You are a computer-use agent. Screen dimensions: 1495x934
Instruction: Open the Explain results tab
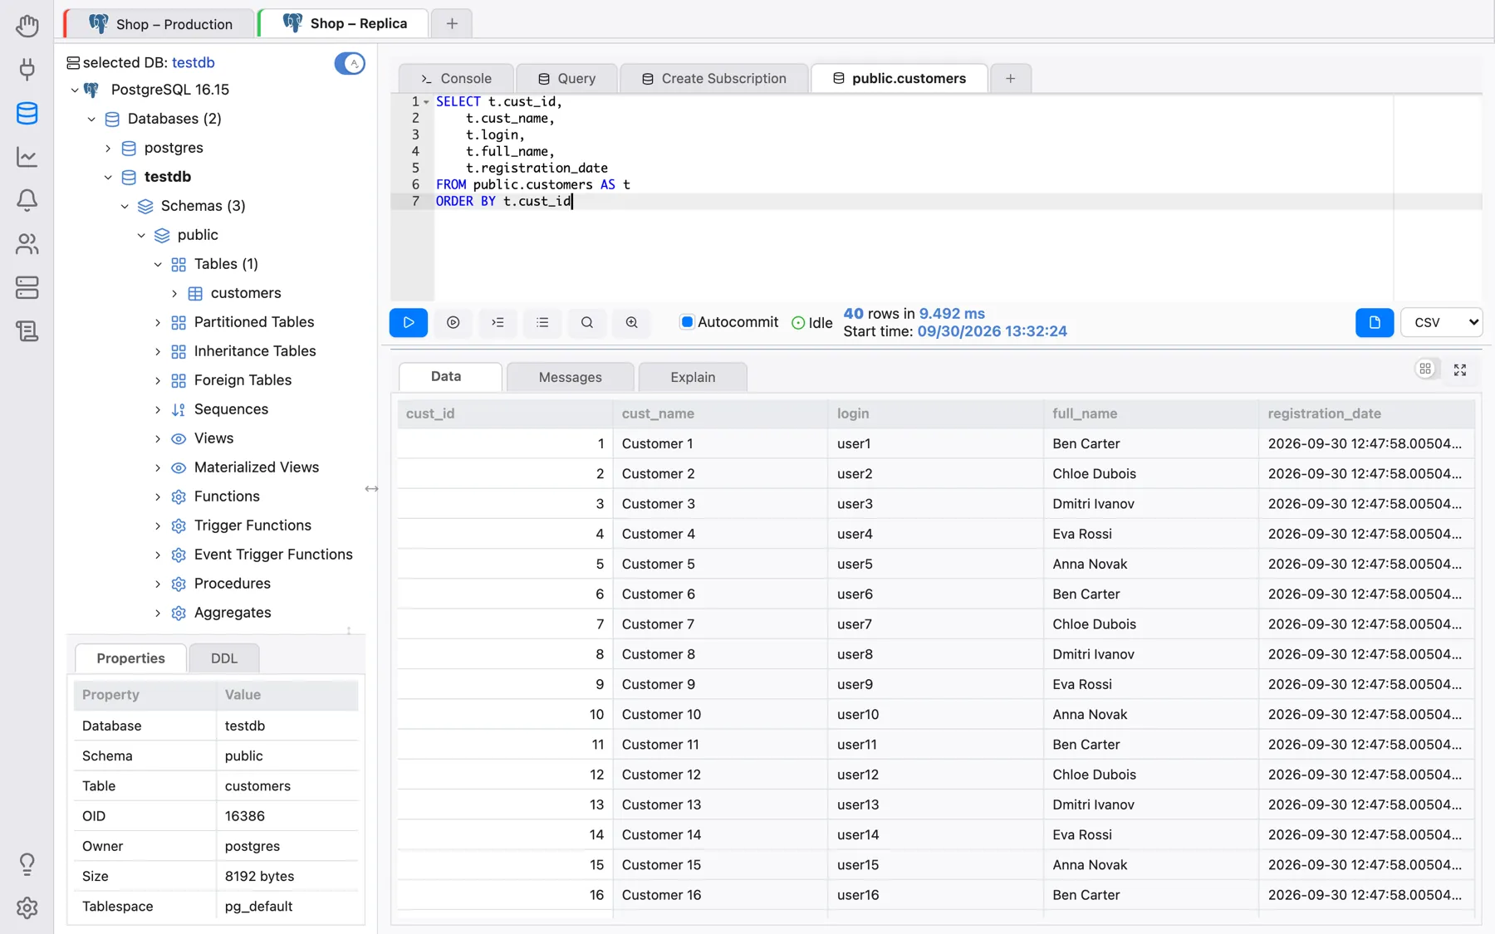click(693, 377)
